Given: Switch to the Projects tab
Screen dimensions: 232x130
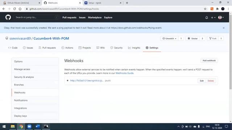Looking at the screenshot, I should (x=84, y=48).
